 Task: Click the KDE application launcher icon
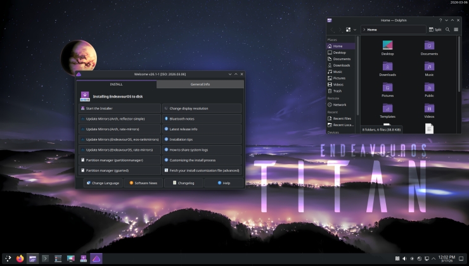pyautogui.click(x=7, y=258)
